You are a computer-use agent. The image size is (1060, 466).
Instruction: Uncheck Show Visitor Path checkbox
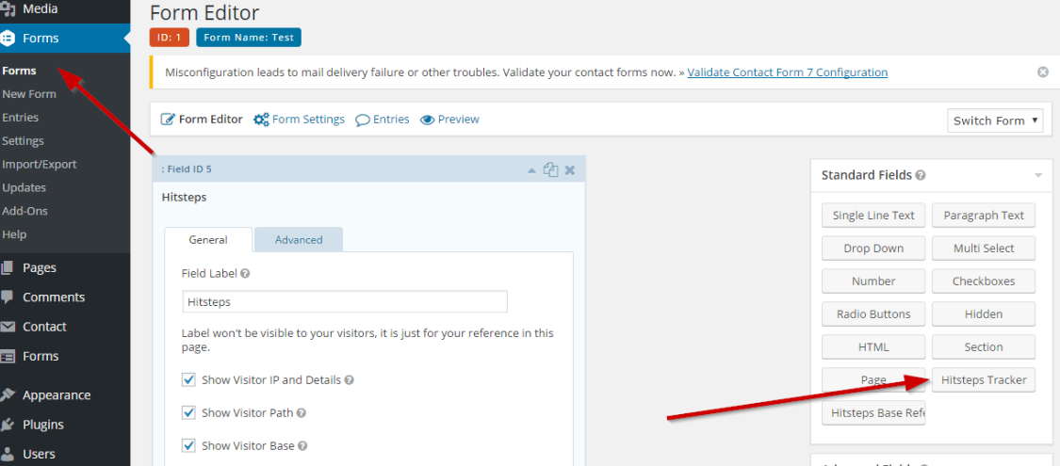click(188, 412)
